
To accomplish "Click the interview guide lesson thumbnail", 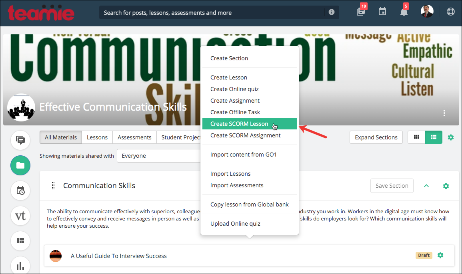I will pyautogui.click(x=55, y=256).
